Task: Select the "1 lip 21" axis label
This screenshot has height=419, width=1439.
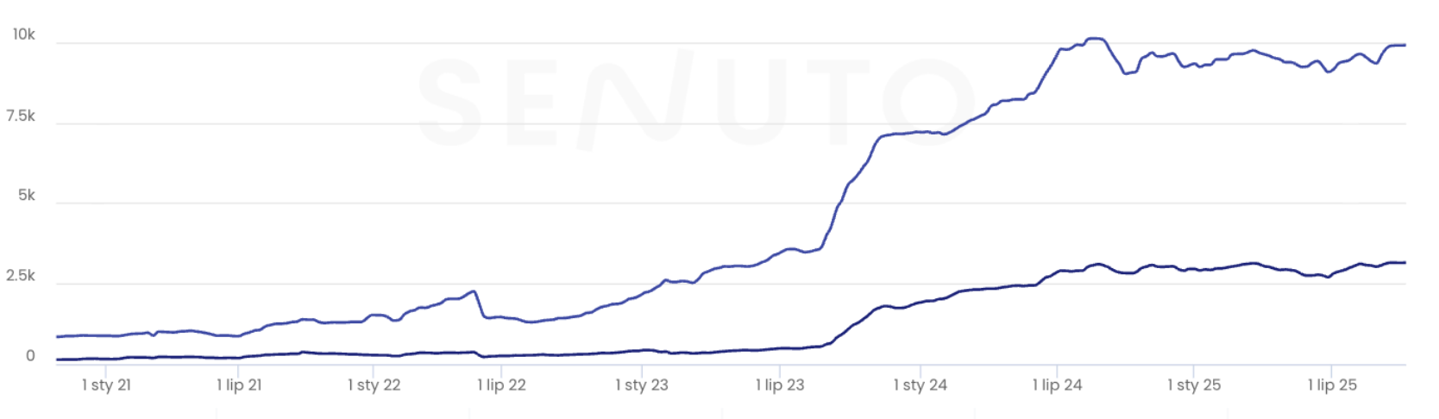Action: click(x=239, y=385)
